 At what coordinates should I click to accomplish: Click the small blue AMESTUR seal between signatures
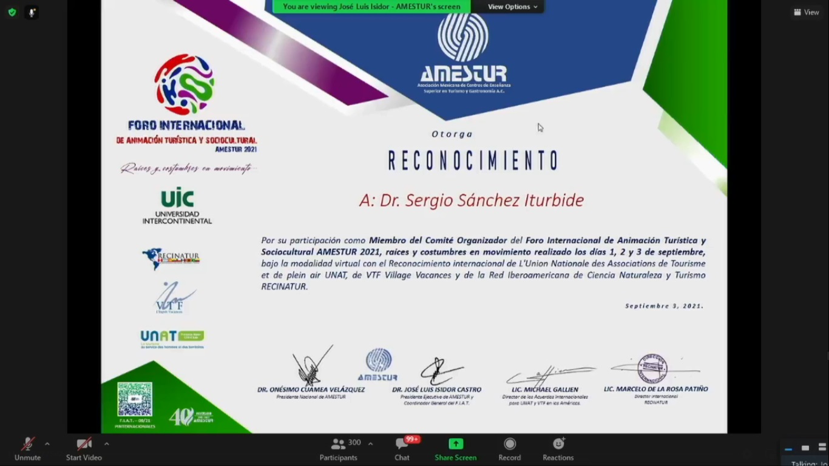tap(378, 364)
